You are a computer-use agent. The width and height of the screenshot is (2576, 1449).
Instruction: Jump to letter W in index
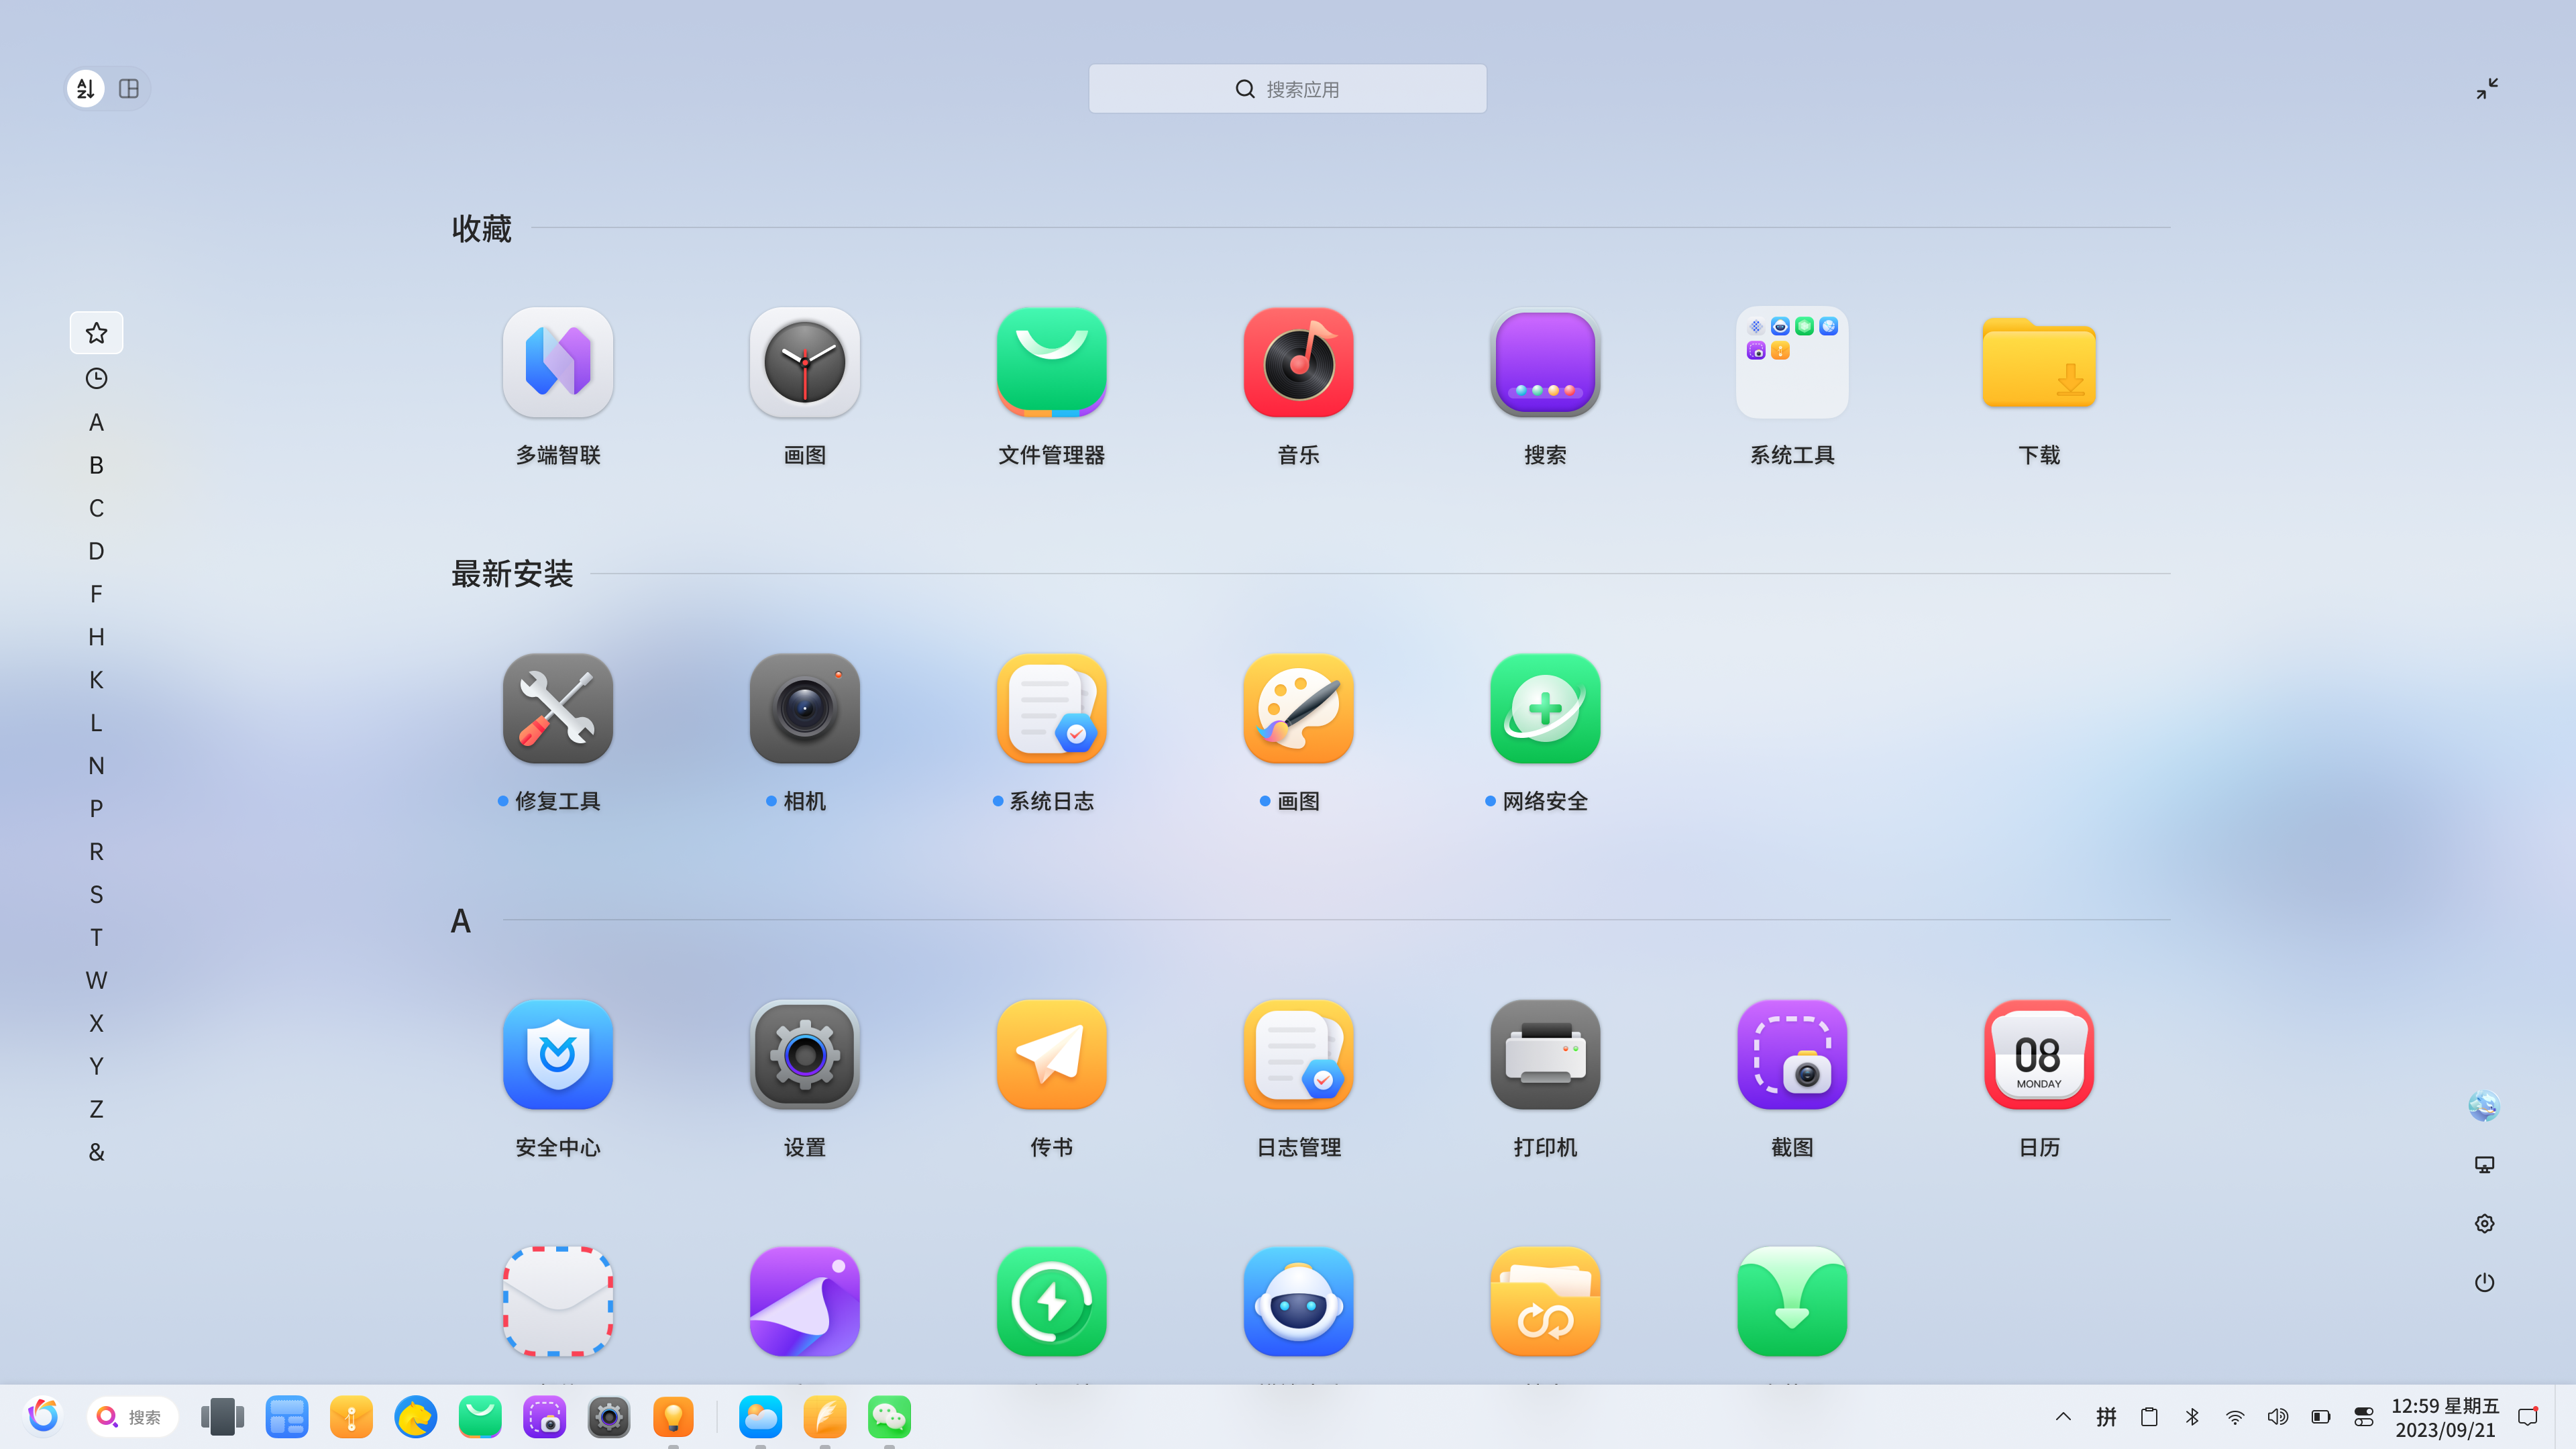96,980
